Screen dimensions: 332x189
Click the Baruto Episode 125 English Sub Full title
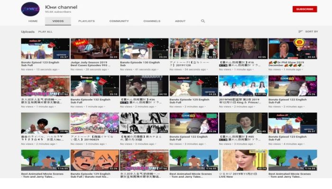coord(190,101)
